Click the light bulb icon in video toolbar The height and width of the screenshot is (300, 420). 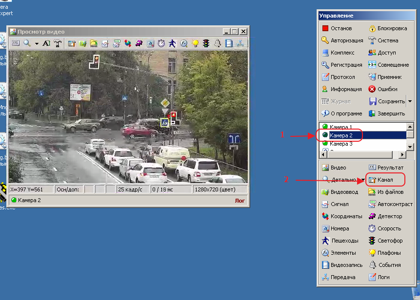(195, 43)
